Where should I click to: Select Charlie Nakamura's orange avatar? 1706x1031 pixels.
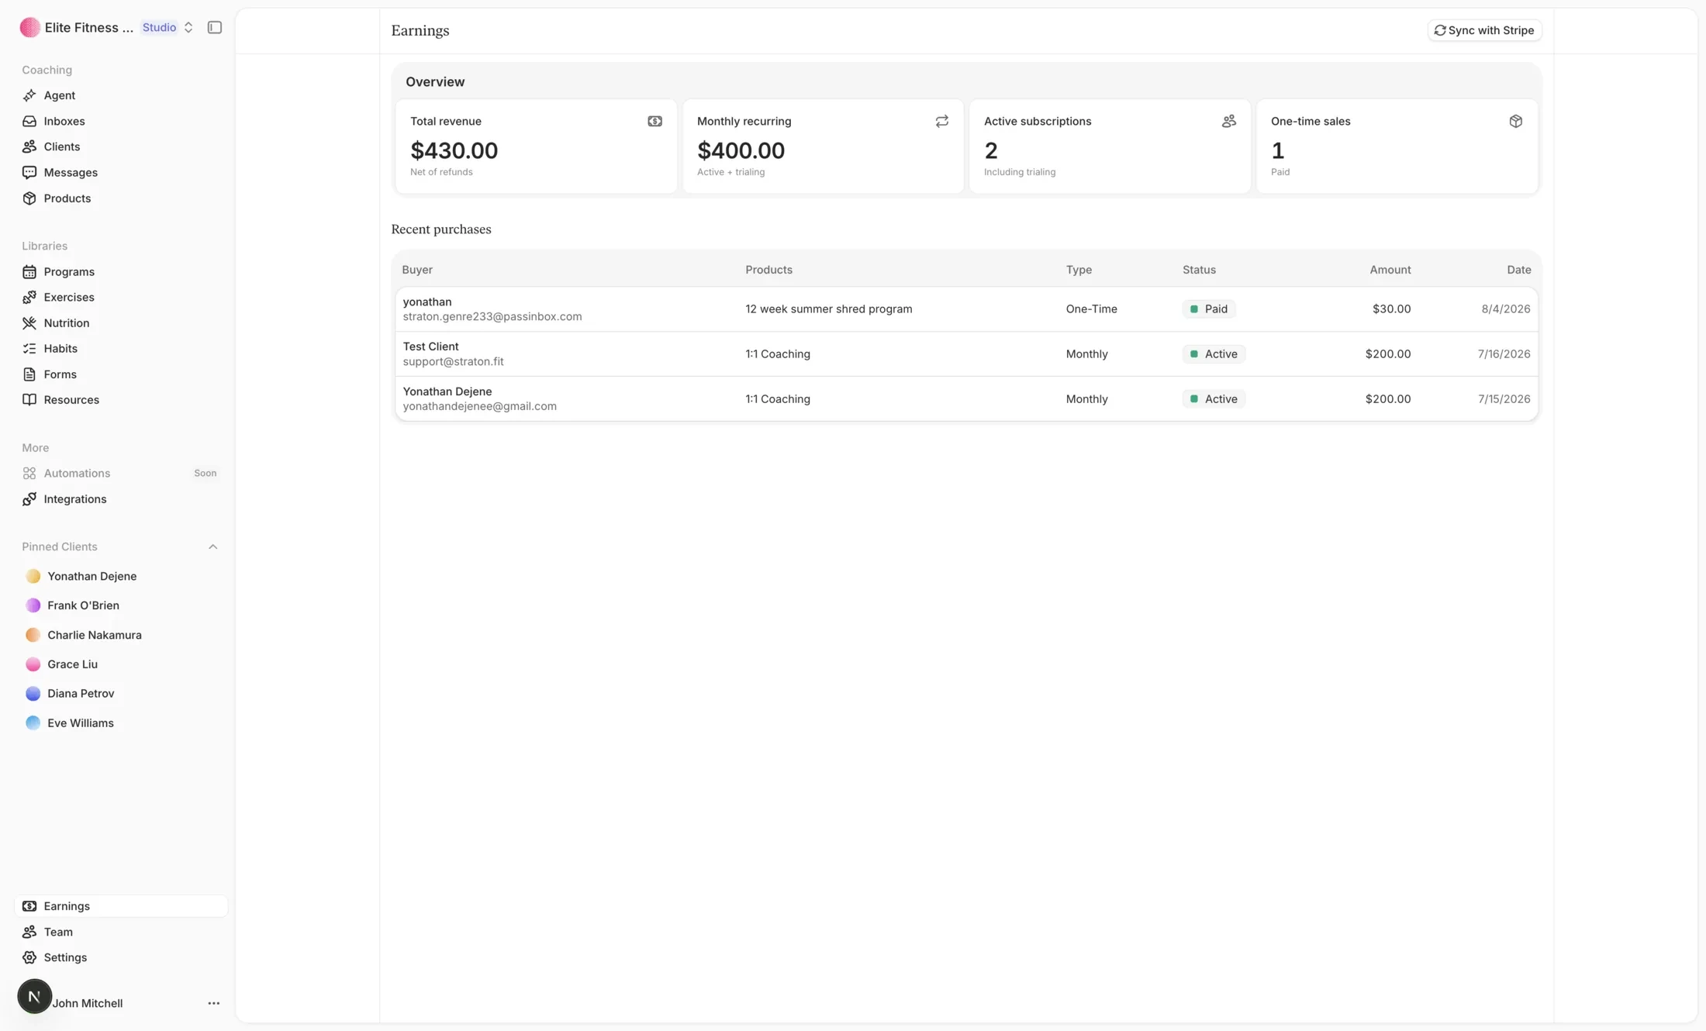click(33, 635)
